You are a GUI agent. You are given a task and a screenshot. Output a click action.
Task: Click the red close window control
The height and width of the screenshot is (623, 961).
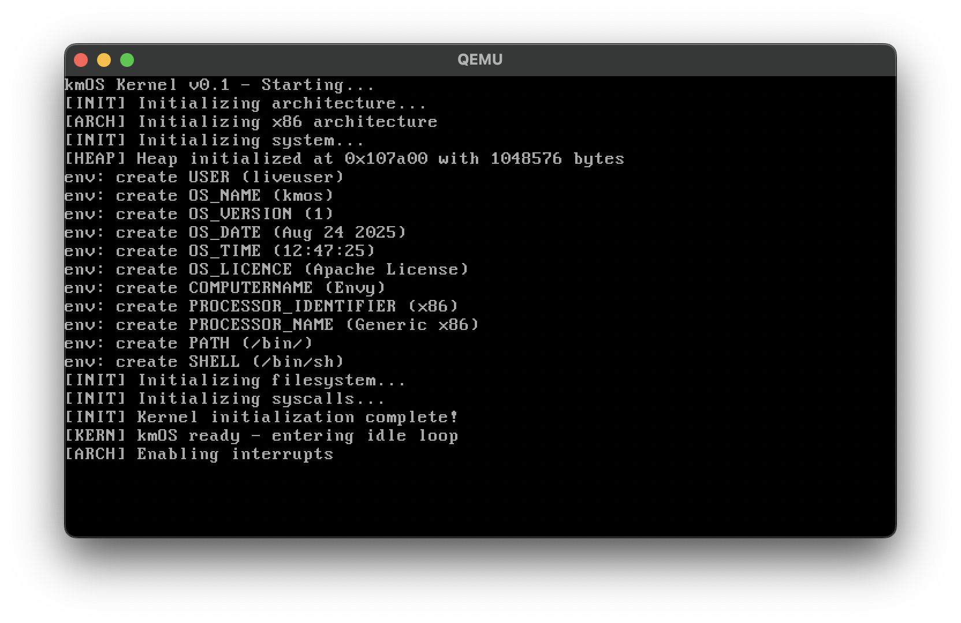click(x=81, y=59)
